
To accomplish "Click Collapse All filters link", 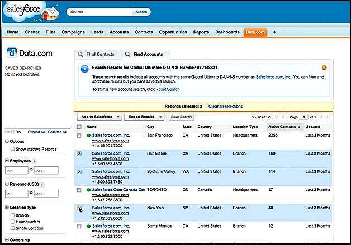I will [x=57, y=132].
